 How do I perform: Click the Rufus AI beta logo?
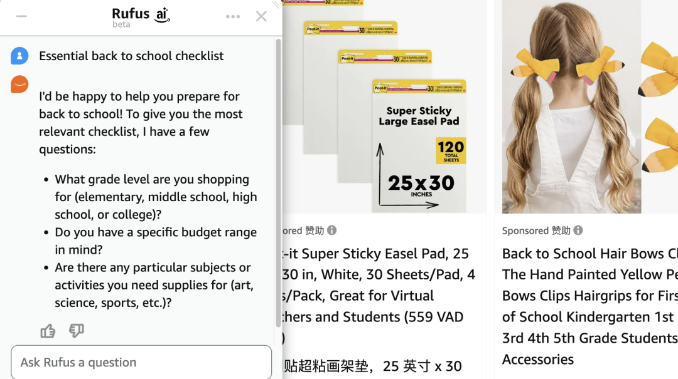(x=141, y=18)
